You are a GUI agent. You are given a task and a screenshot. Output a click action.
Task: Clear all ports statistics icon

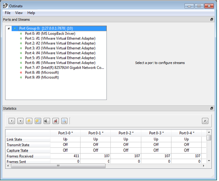tap(38, 121)
